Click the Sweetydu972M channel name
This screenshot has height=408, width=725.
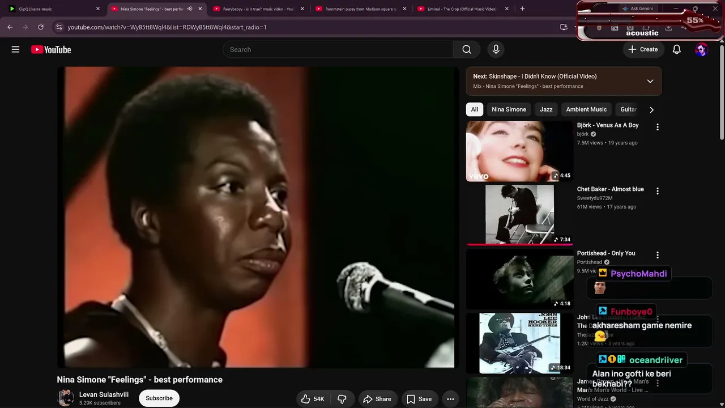595,198
